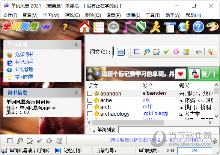
Task: Click the 计划管理 link
Action: click(24, 69)
